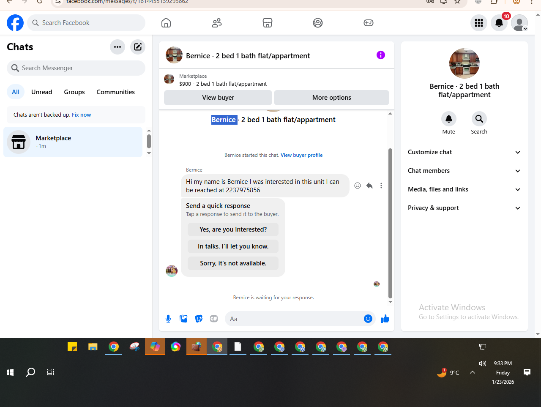Image resolution: width=541 pixels, height=407 pixels.
Task: Start a new message with compose icon
Action: pos(138,47)
